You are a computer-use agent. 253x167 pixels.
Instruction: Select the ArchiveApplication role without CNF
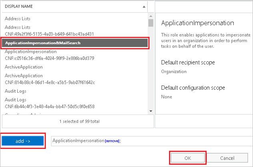(24, 67)
